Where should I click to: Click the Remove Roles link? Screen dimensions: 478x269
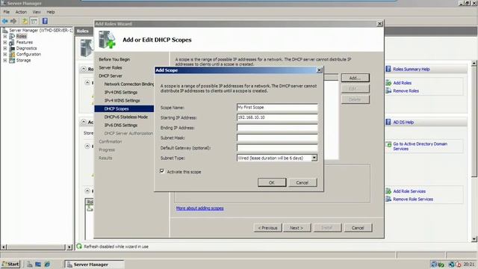click(406, 90)
